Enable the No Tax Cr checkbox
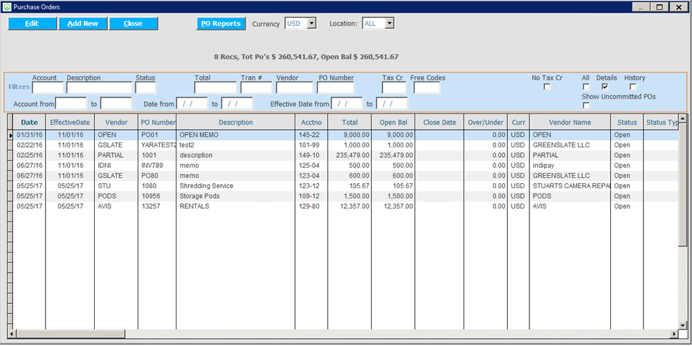 pos(547,87)
